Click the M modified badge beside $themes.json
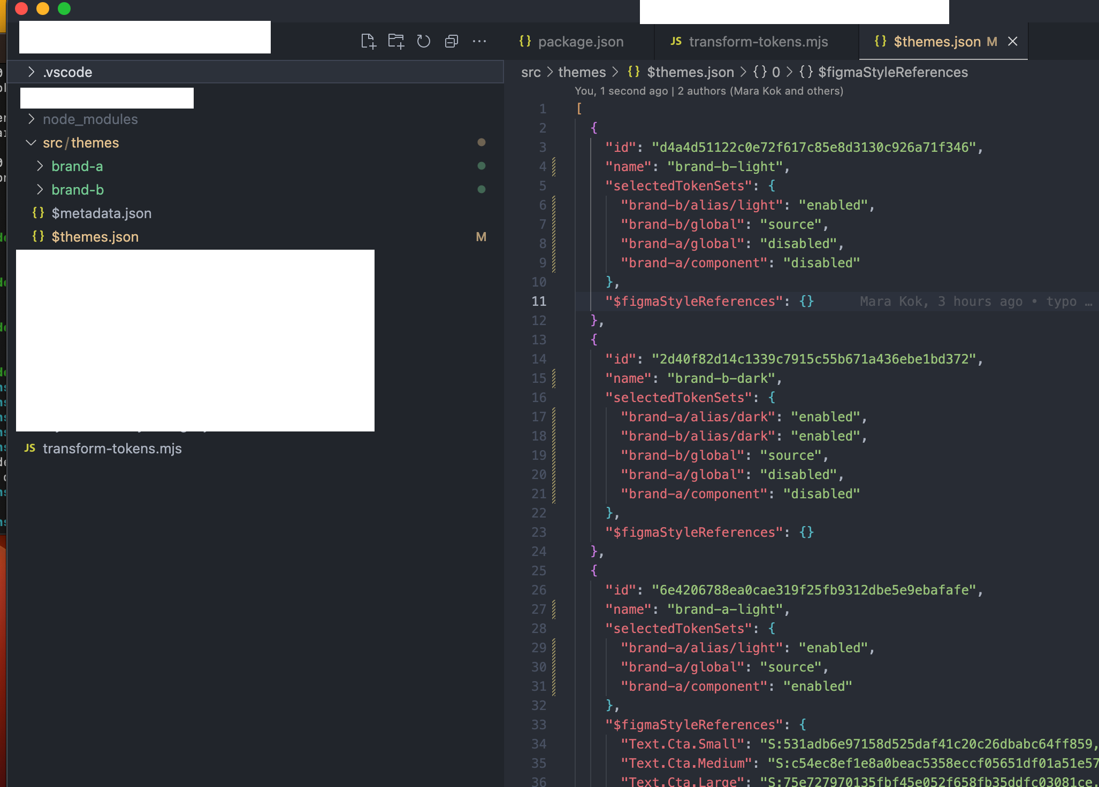The height and width of the screenshot is (787, 1099). [481, 236]
